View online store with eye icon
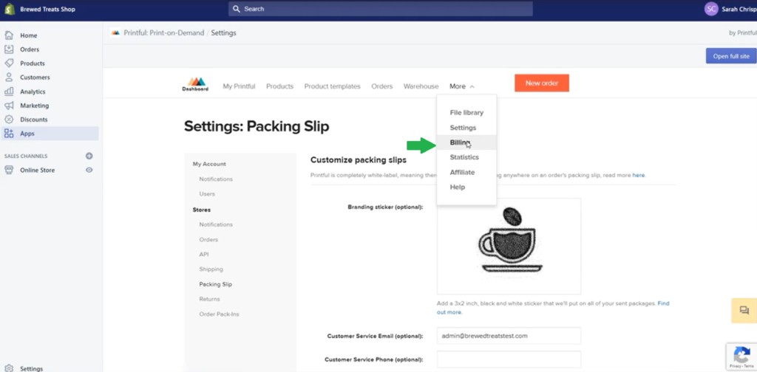Screen dimensions: 757x372 [x=89, y=170]
